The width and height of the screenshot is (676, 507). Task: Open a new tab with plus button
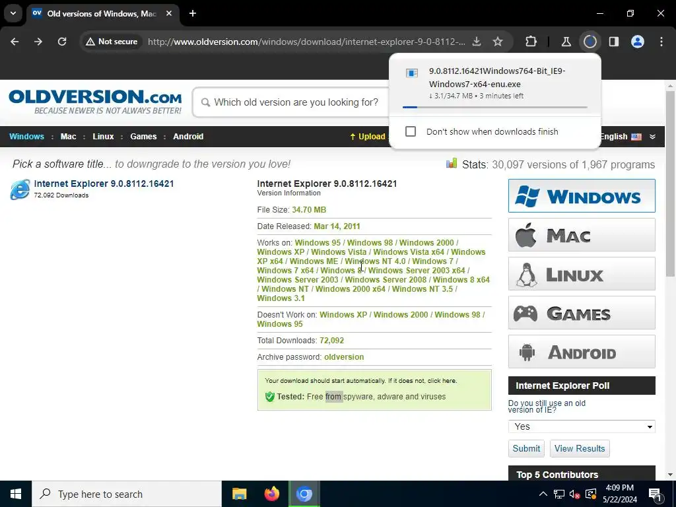[193, 13]
